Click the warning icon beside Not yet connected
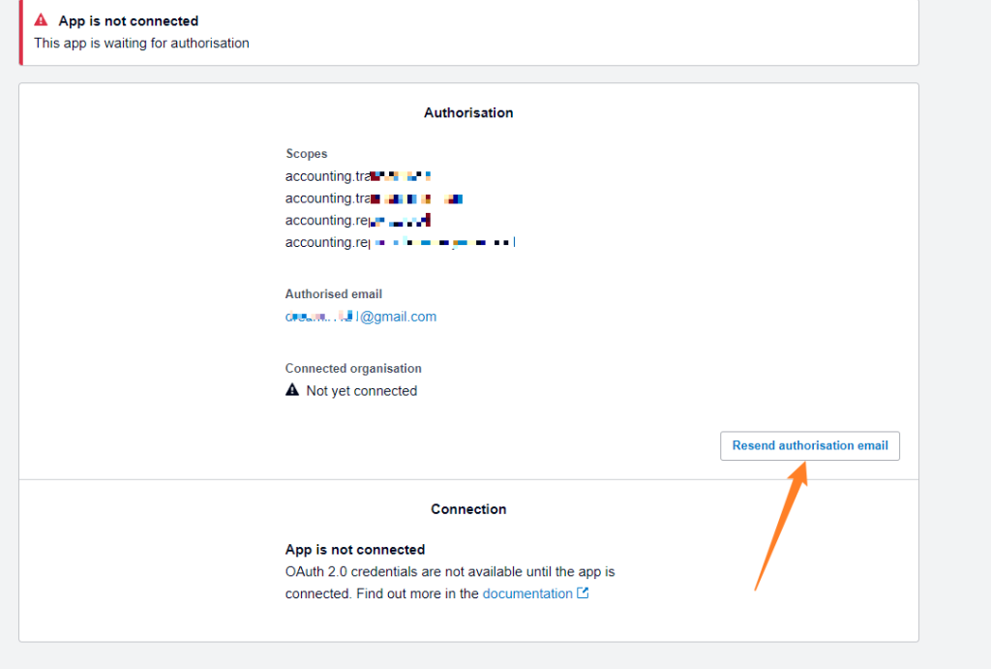Viewport: 991px width, 669px height. tap(292, 389)
